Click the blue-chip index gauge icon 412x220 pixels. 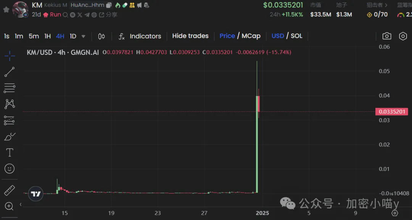pos(401,15)
